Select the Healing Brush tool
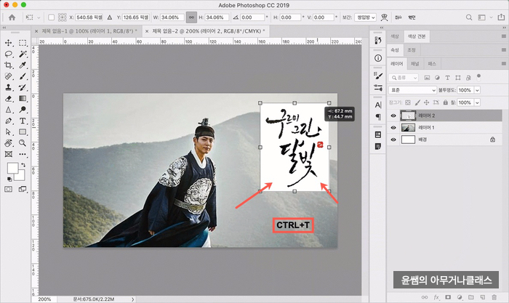Image resolution: width=509 pixels, height=303 pixels. [9, 76]
